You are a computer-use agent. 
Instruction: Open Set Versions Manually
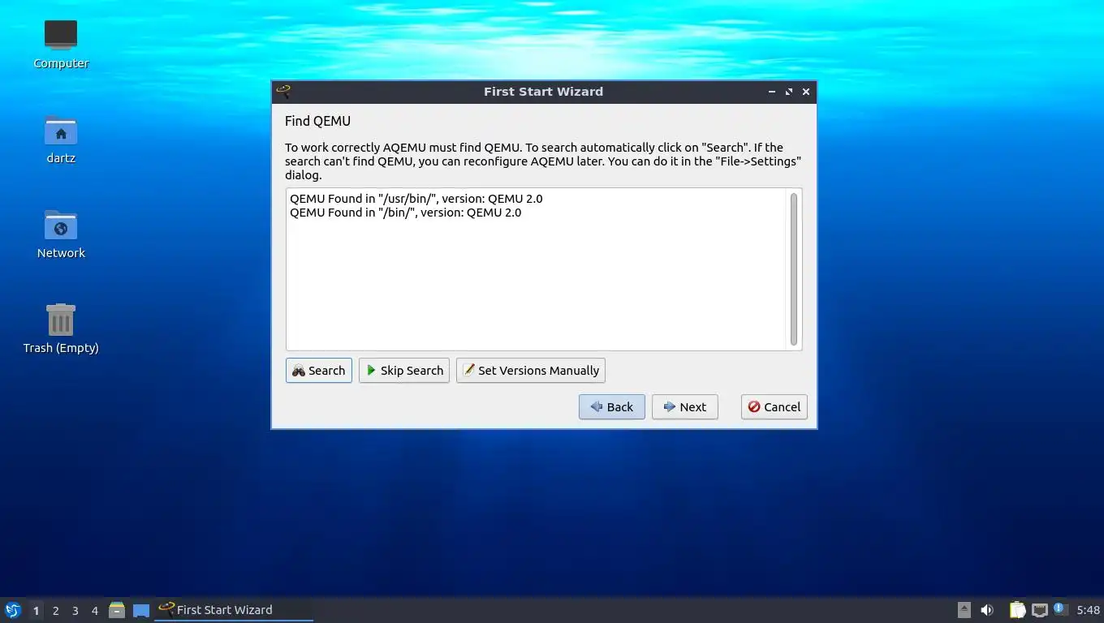(x=531, y=371)
